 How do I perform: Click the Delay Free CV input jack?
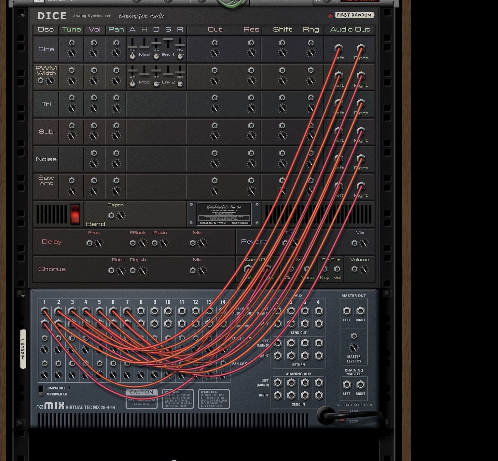pyautogui.click(x=89, y=243)
